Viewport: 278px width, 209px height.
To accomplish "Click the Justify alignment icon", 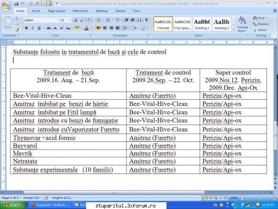I will tap(118, 28).
